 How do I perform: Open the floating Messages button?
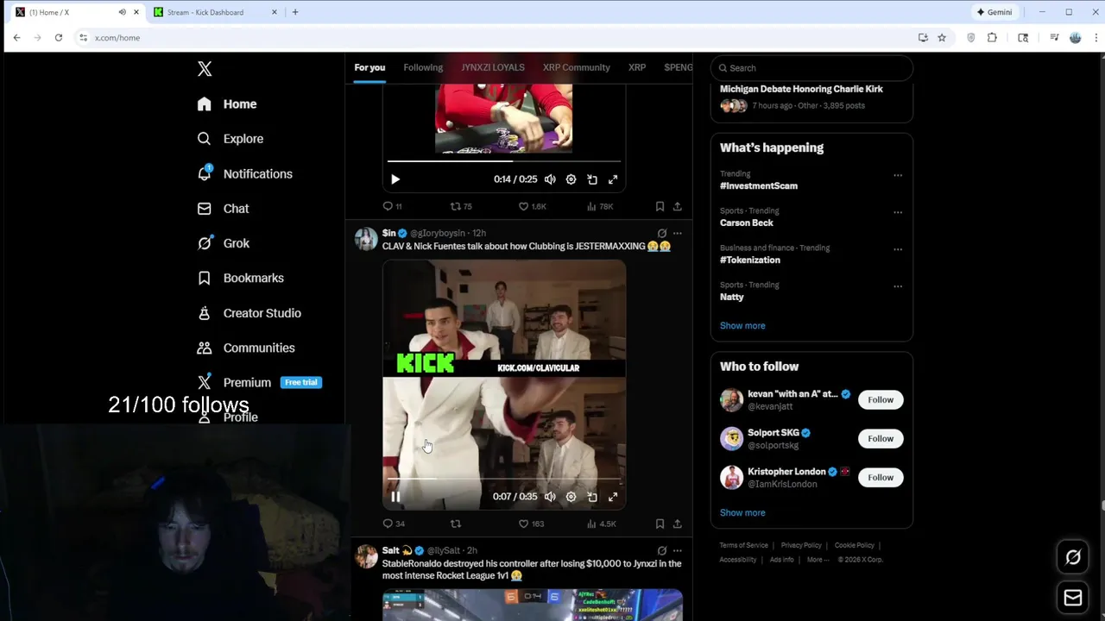1073,598
